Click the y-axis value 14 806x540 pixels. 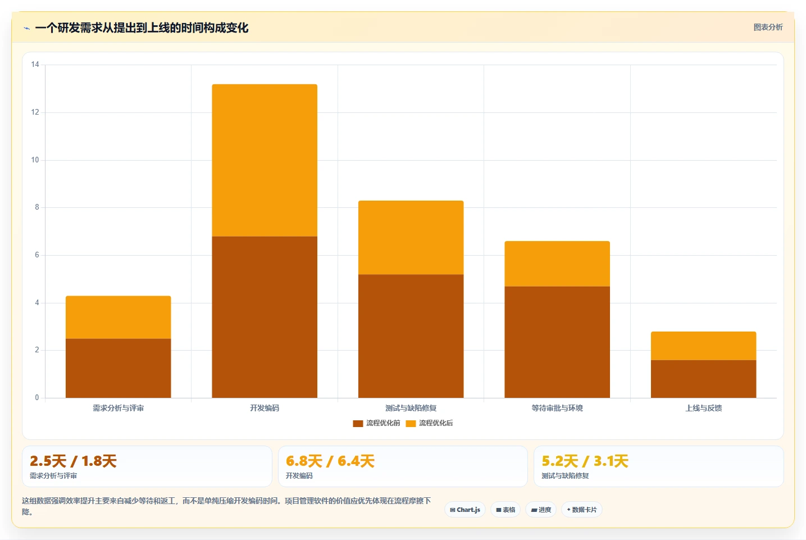click(35, 65)
